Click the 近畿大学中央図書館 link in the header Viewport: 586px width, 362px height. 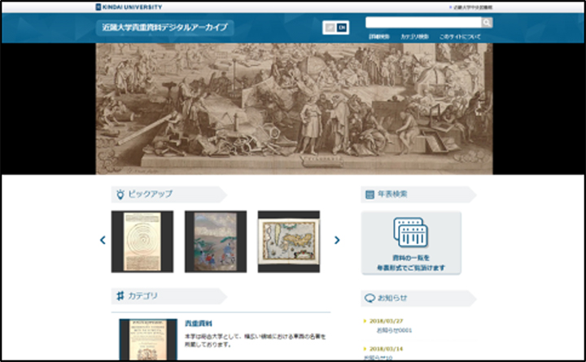click(x=471, y=7)
